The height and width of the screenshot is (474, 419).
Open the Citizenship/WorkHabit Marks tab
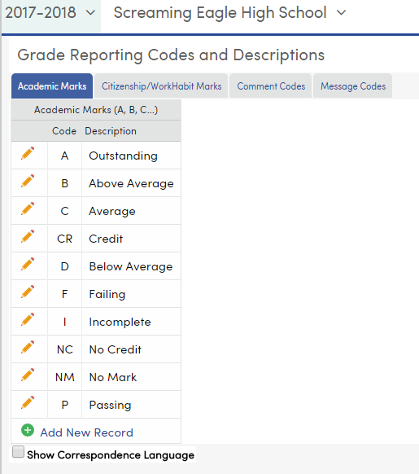(161, 86)
